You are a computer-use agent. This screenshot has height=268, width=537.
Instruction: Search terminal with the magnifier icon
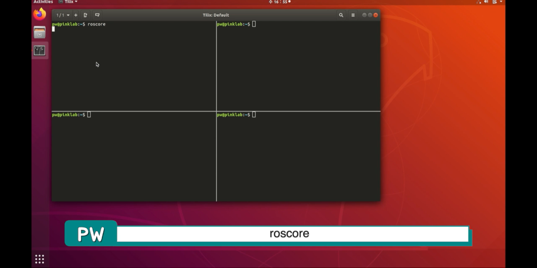[x=341, y=15]
